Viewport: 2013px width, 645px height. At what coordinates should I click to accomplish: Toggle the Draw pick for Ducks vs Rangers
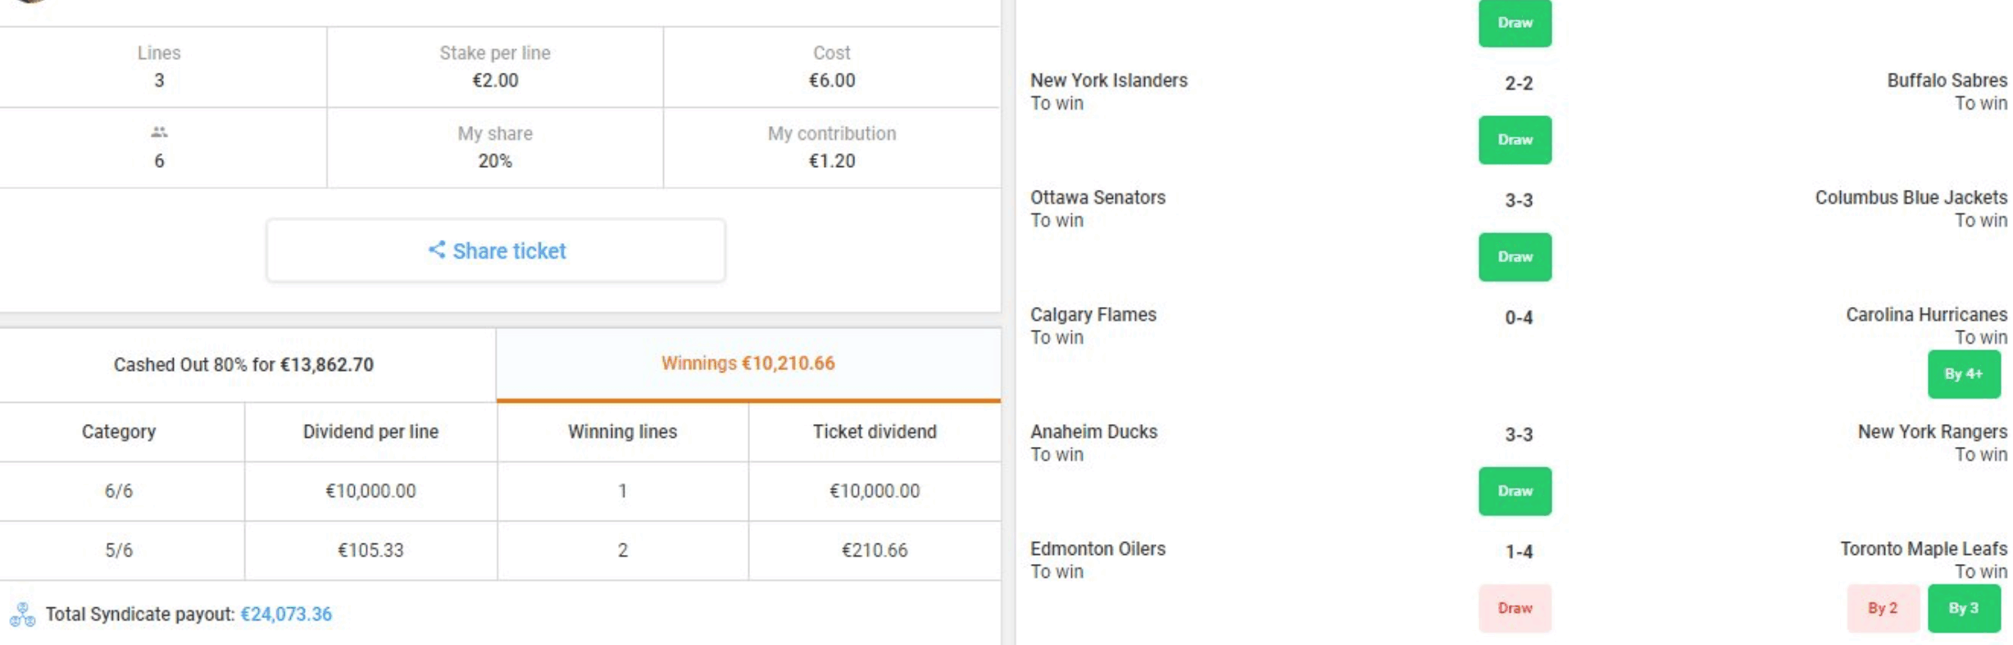tap(1515, 491)
